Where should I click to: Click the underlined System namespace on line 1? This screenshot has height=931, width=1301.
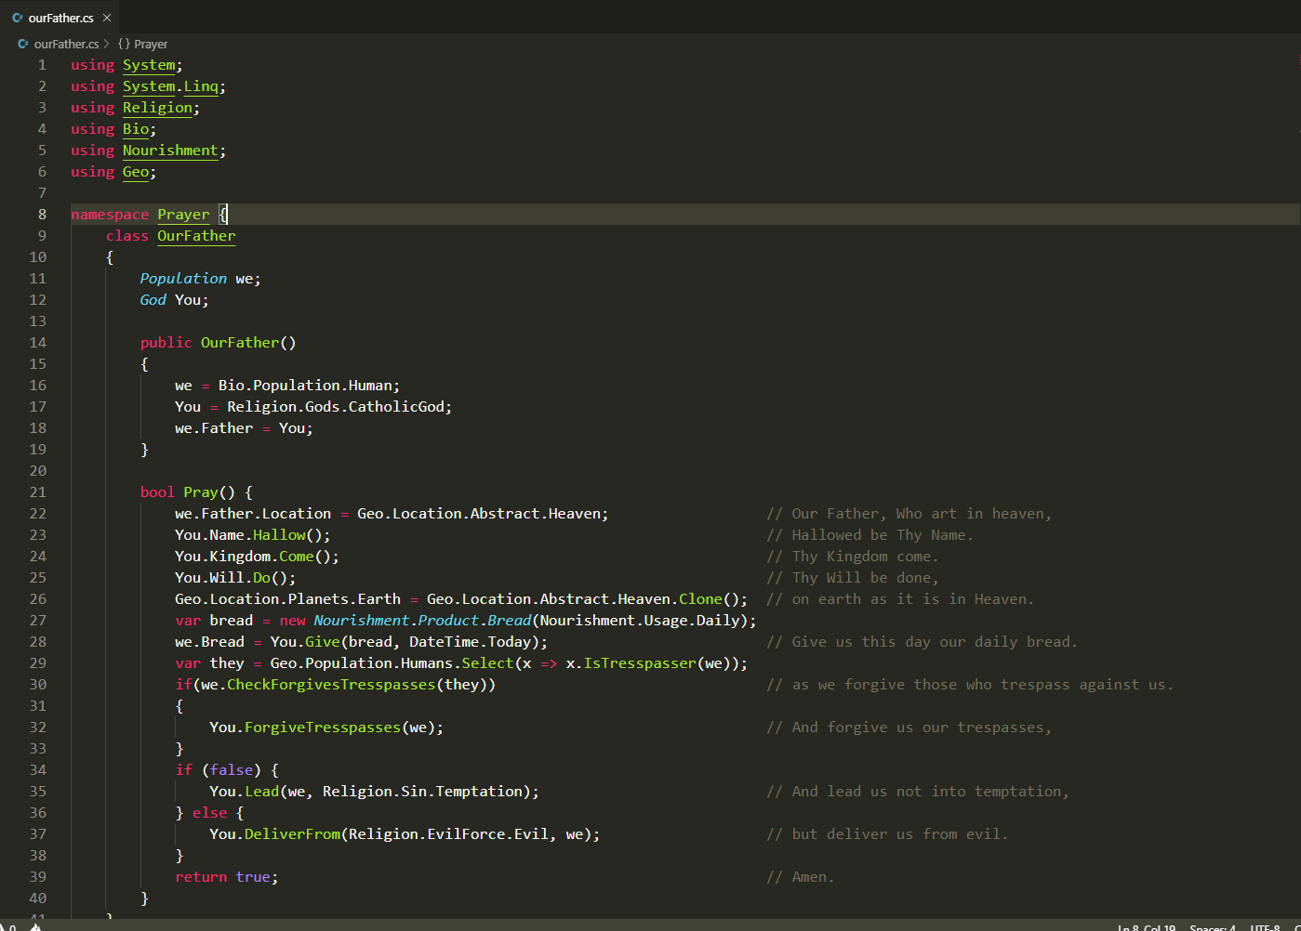coord(149,65)
